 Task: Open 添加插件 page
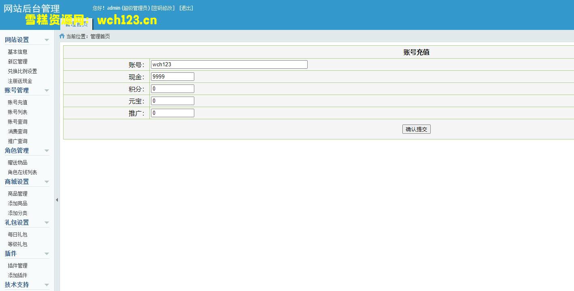click(x=18, y=275)
